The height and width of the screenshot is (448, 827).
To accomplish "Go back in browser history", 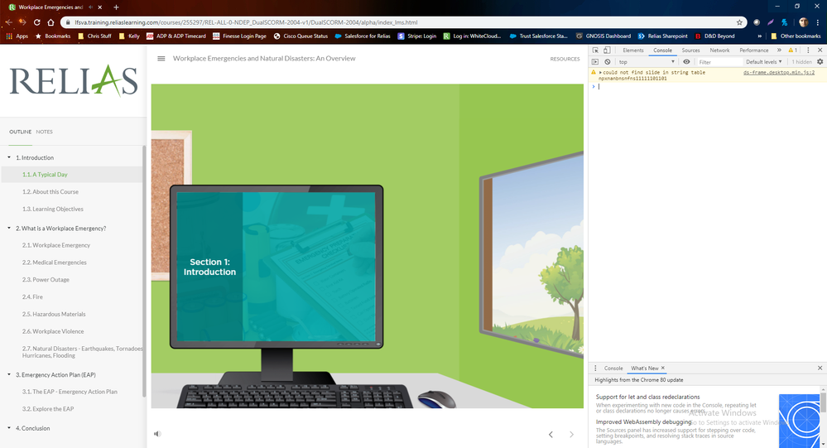I will 8,22.
